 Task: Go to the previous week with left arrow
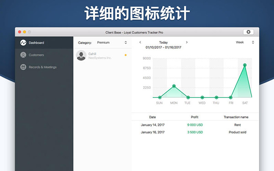140,42
